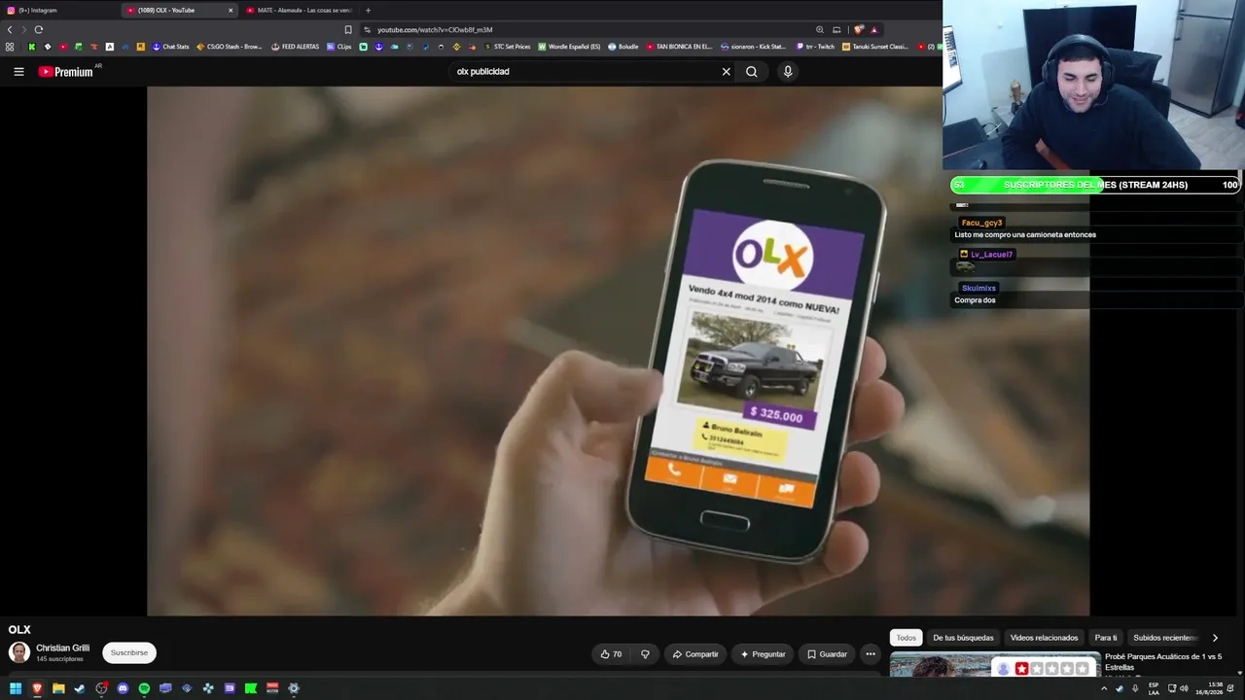Open the bookmarks apps grid icon
The height and width of the screenshot is (700, 1245).
(10, 47)
